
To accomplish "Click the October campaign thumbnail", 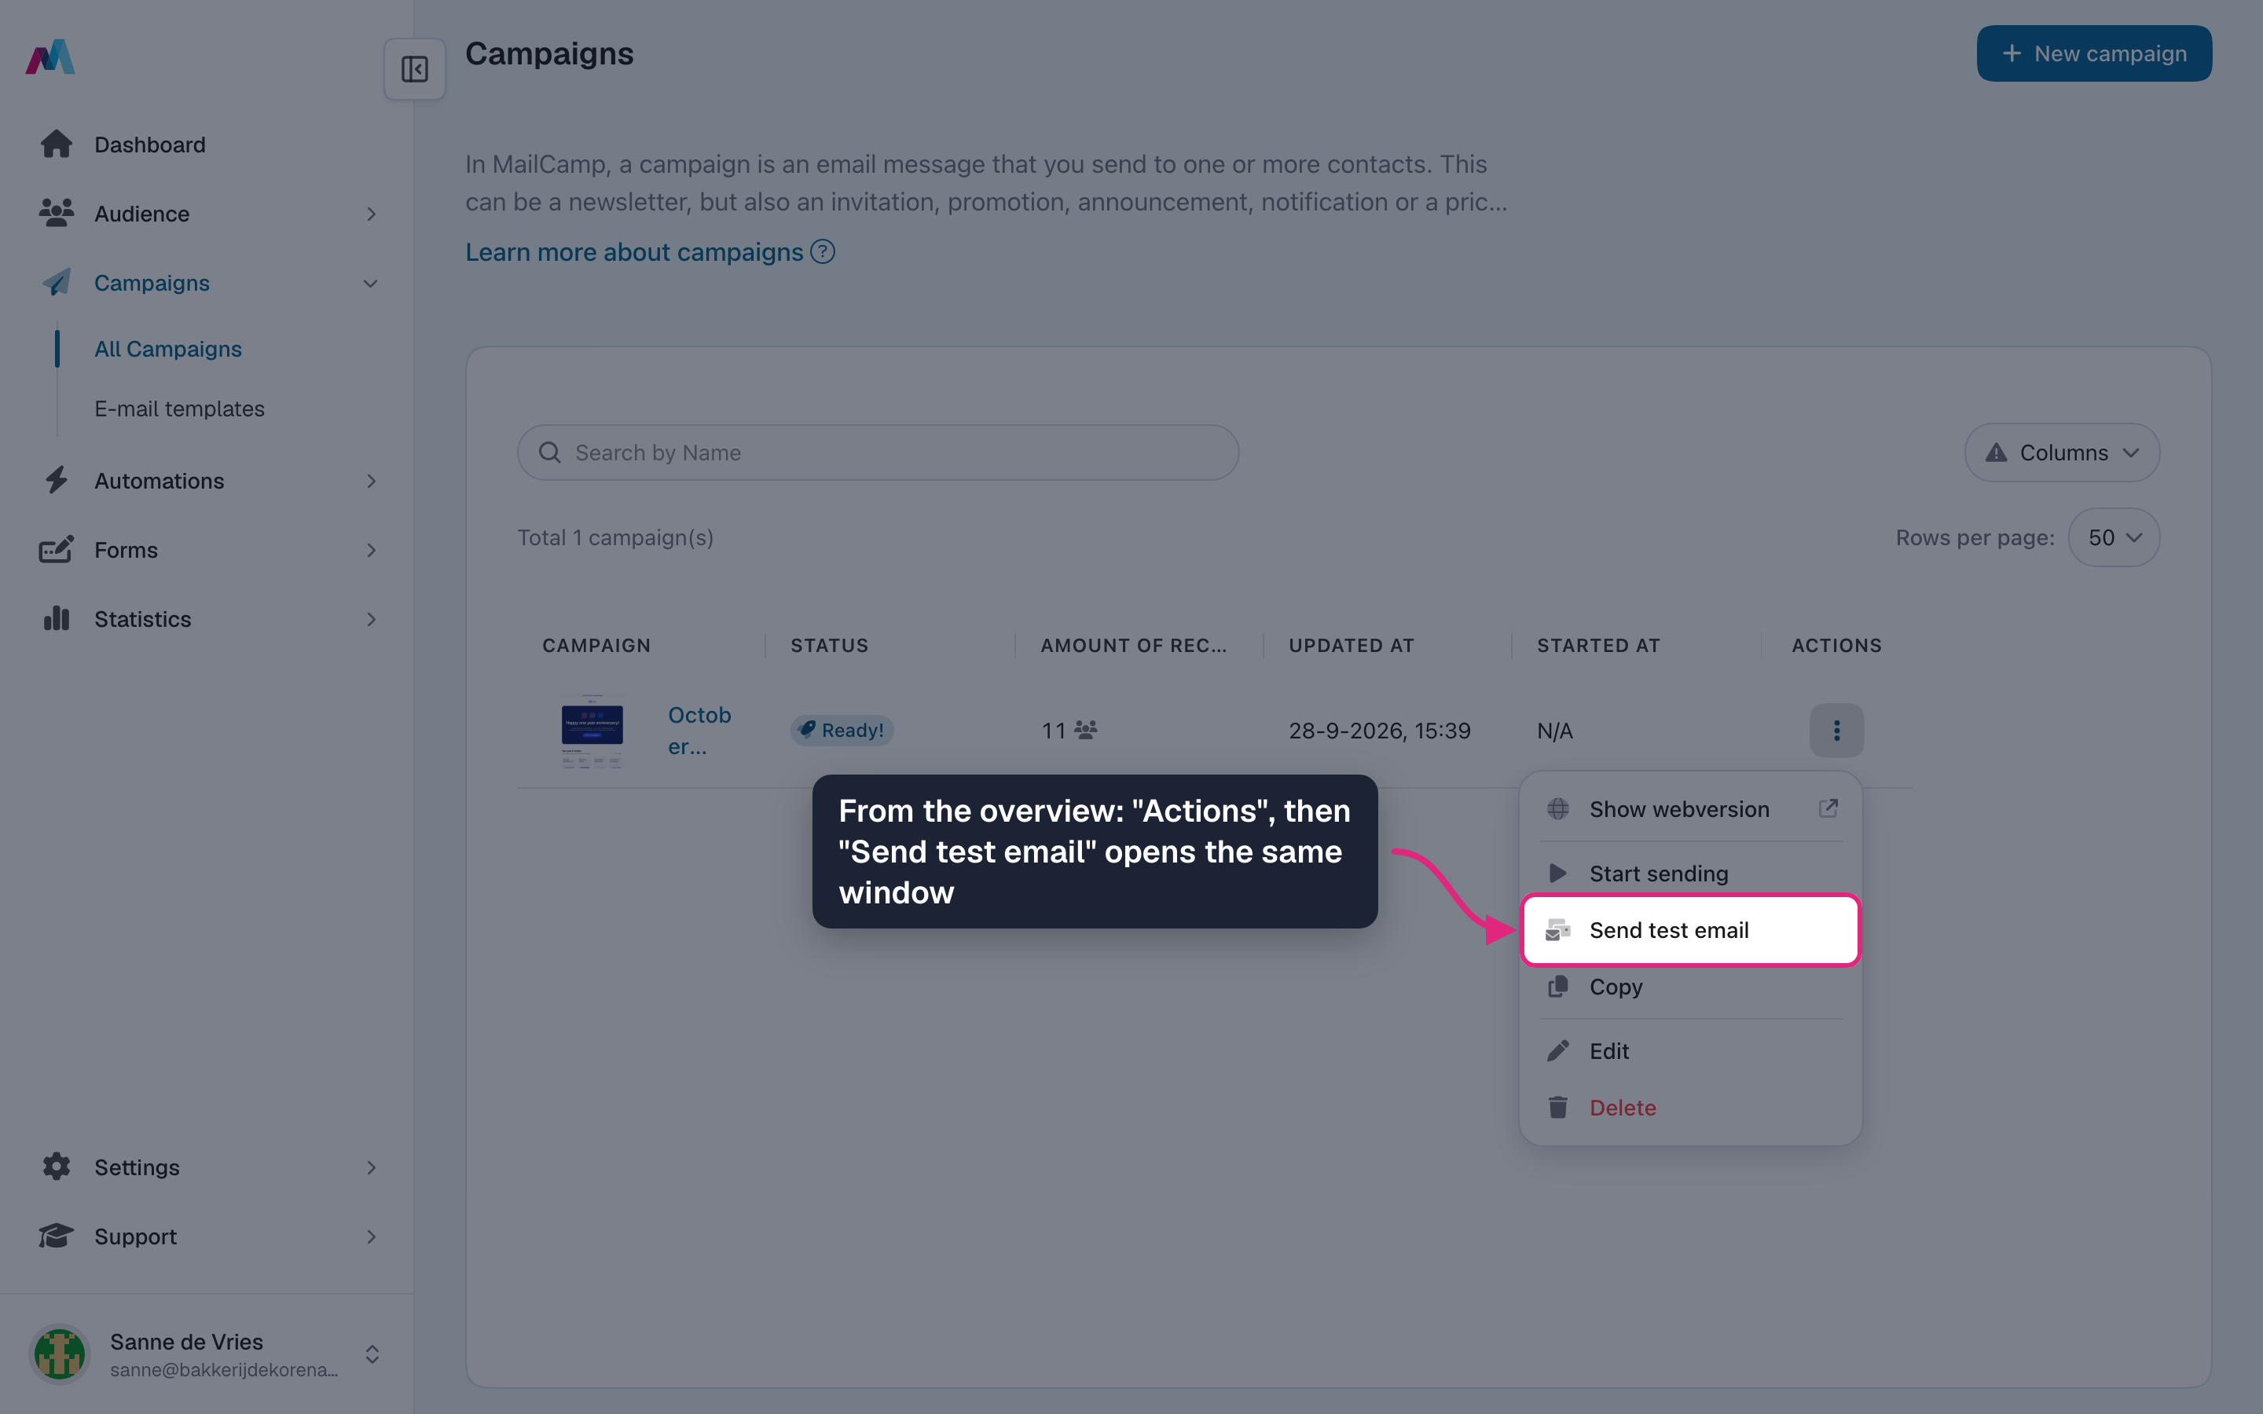I will [592, 731].
